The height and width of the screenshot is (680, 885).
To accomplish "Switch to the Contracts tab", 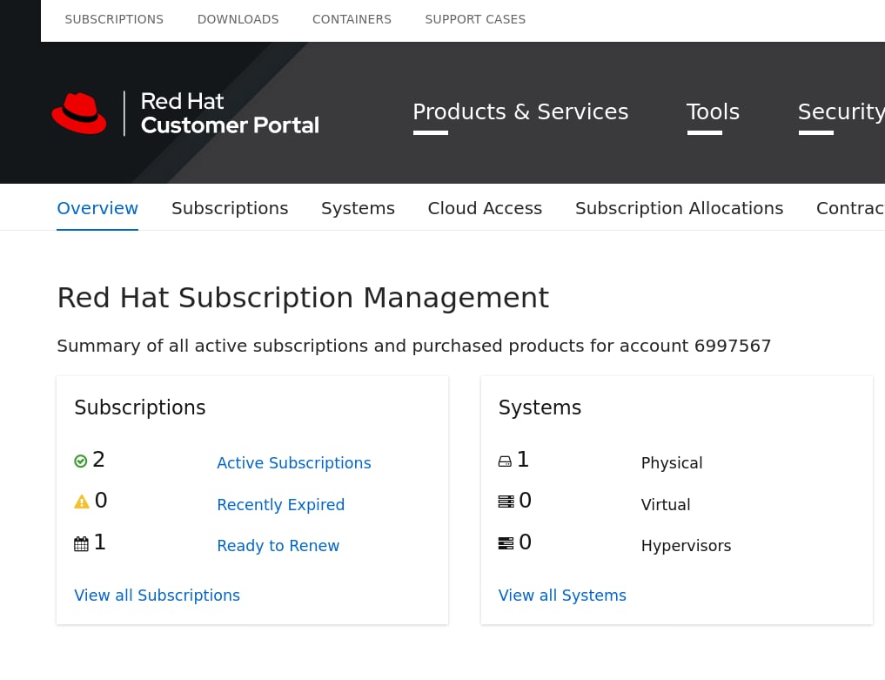I will click(x=850, y=208).
